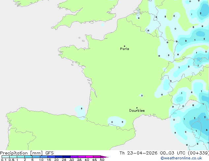Screen dimensions: 209x161
Task: Click the 'Precipitation [mm] GFS' title
Action: coord(27,153)
